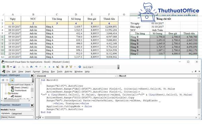
Task: Click the Paste icon in VBA toolbar
Action: point(27,67)
